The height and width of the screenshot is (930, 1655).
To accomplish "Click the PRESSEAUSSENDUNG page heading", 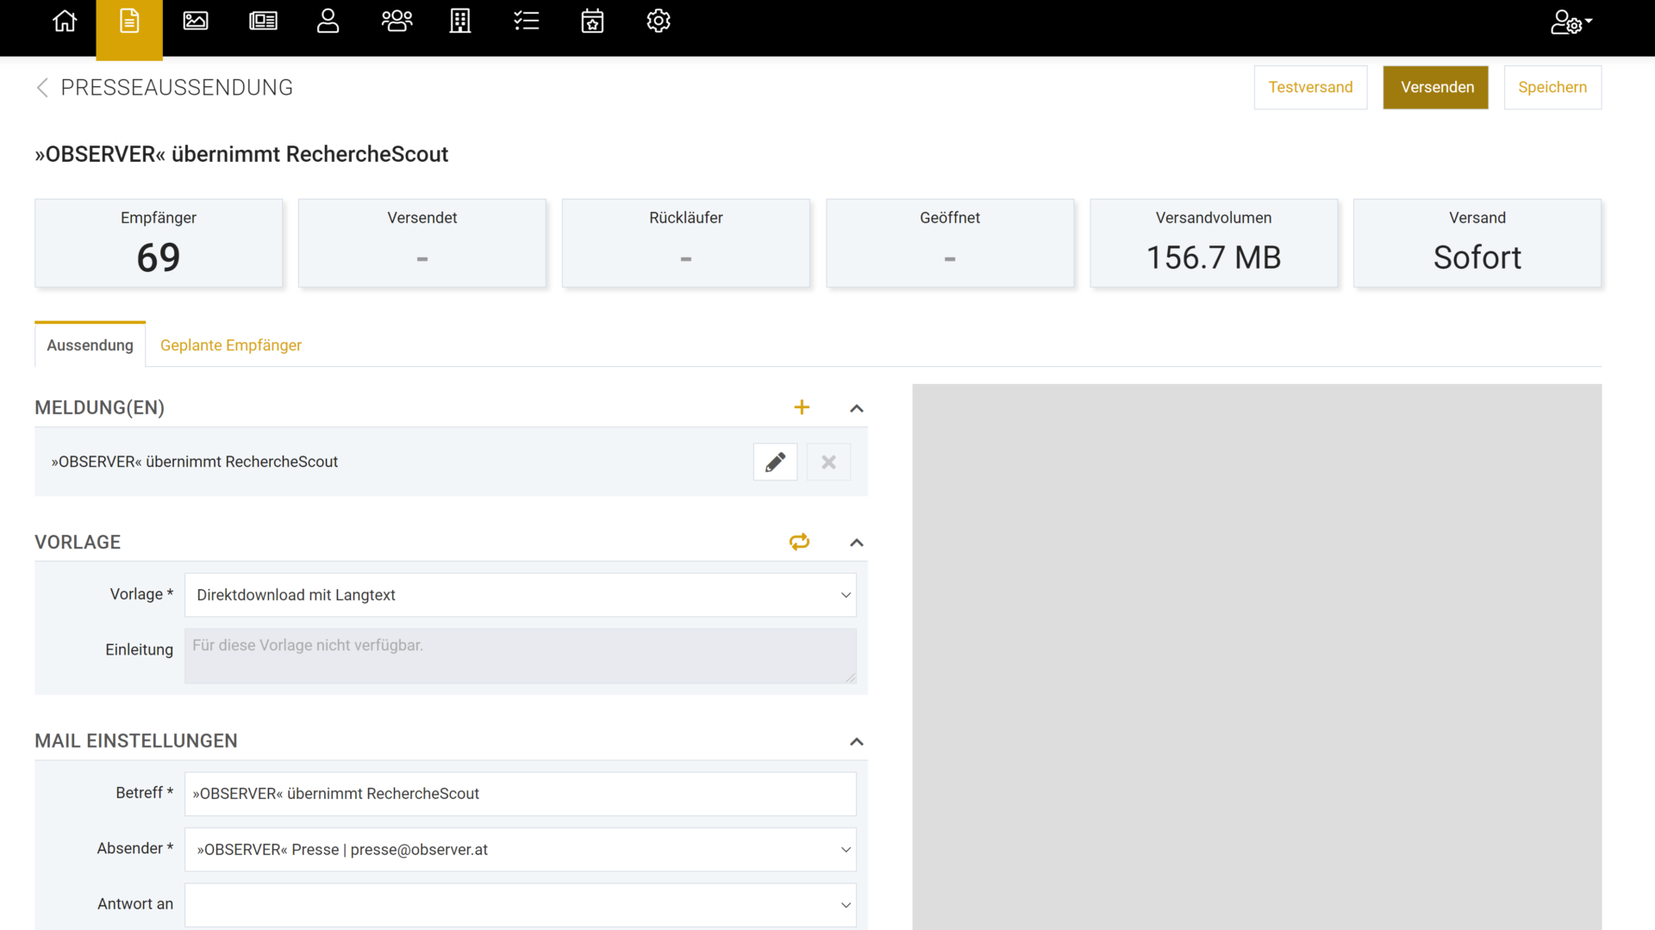I will [177, 88].
